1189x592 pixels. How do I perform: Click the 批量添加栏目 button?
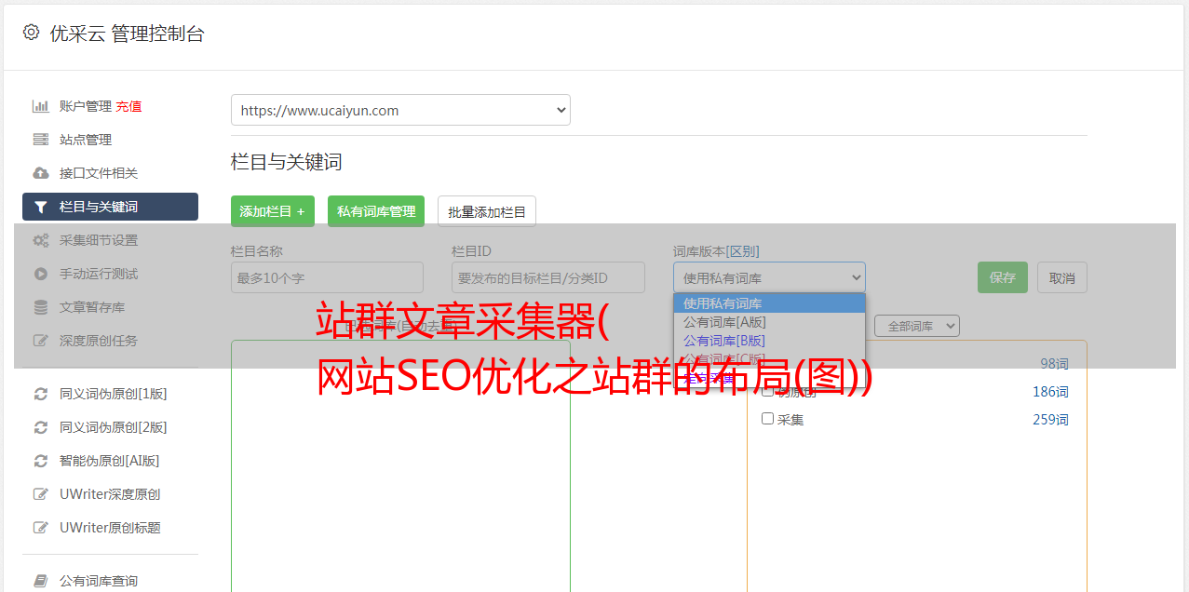click(x=487, y=211)
